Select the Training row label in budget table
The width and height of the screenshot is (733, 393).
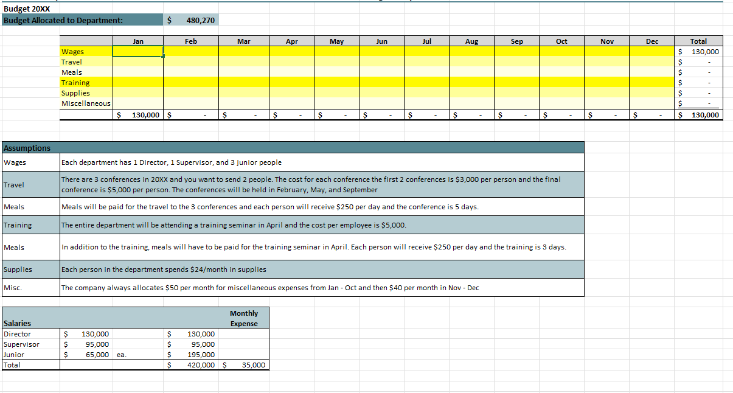[86, 83]
